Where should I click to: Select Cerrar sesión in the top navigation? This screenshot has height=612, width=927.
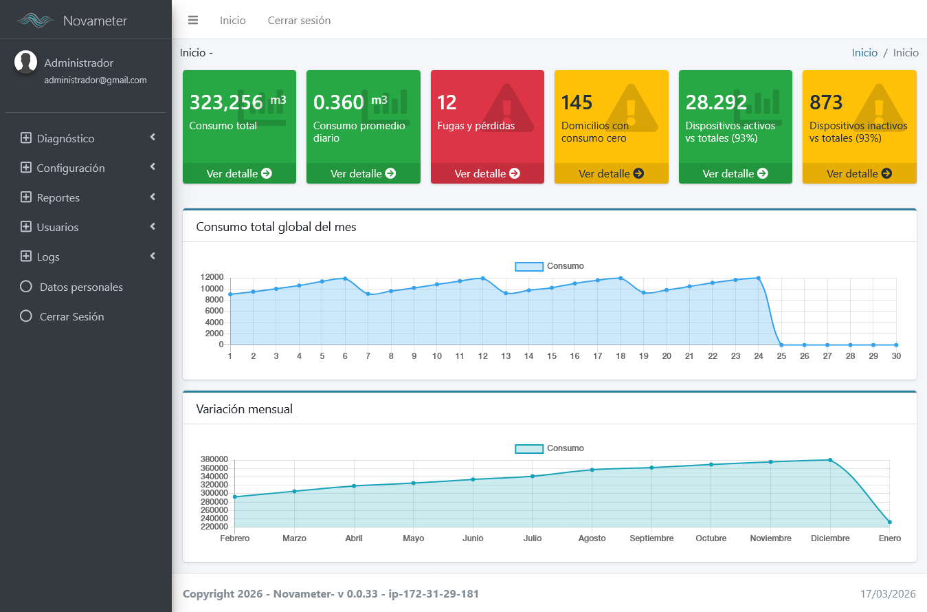(x=299, y=21)
